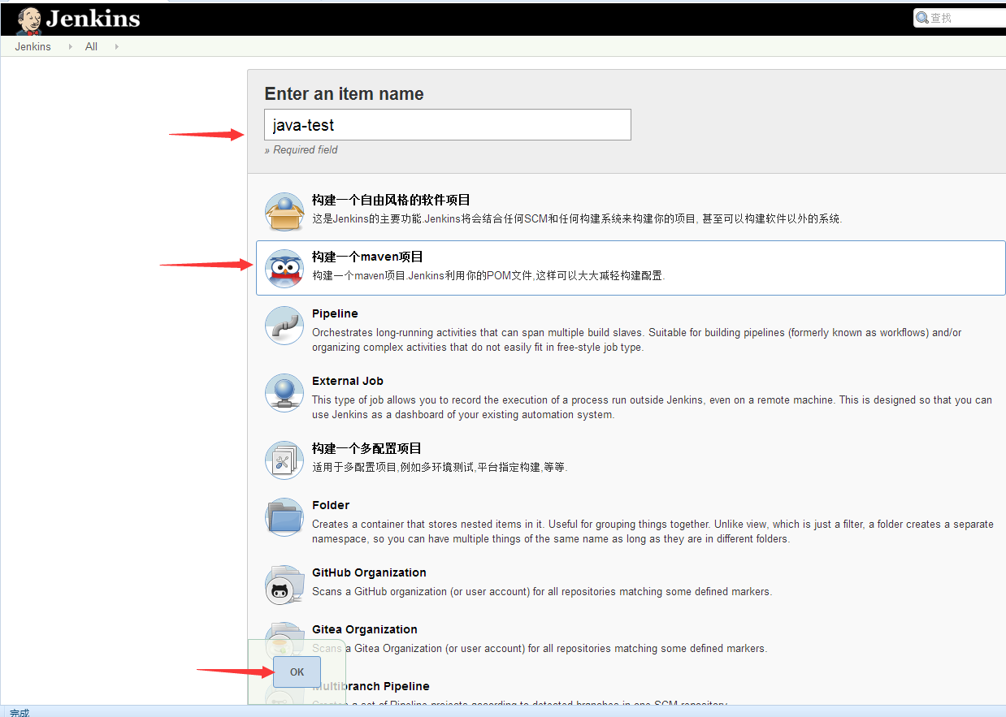Click the Pipeline description starting with Orchestrates

637,339
